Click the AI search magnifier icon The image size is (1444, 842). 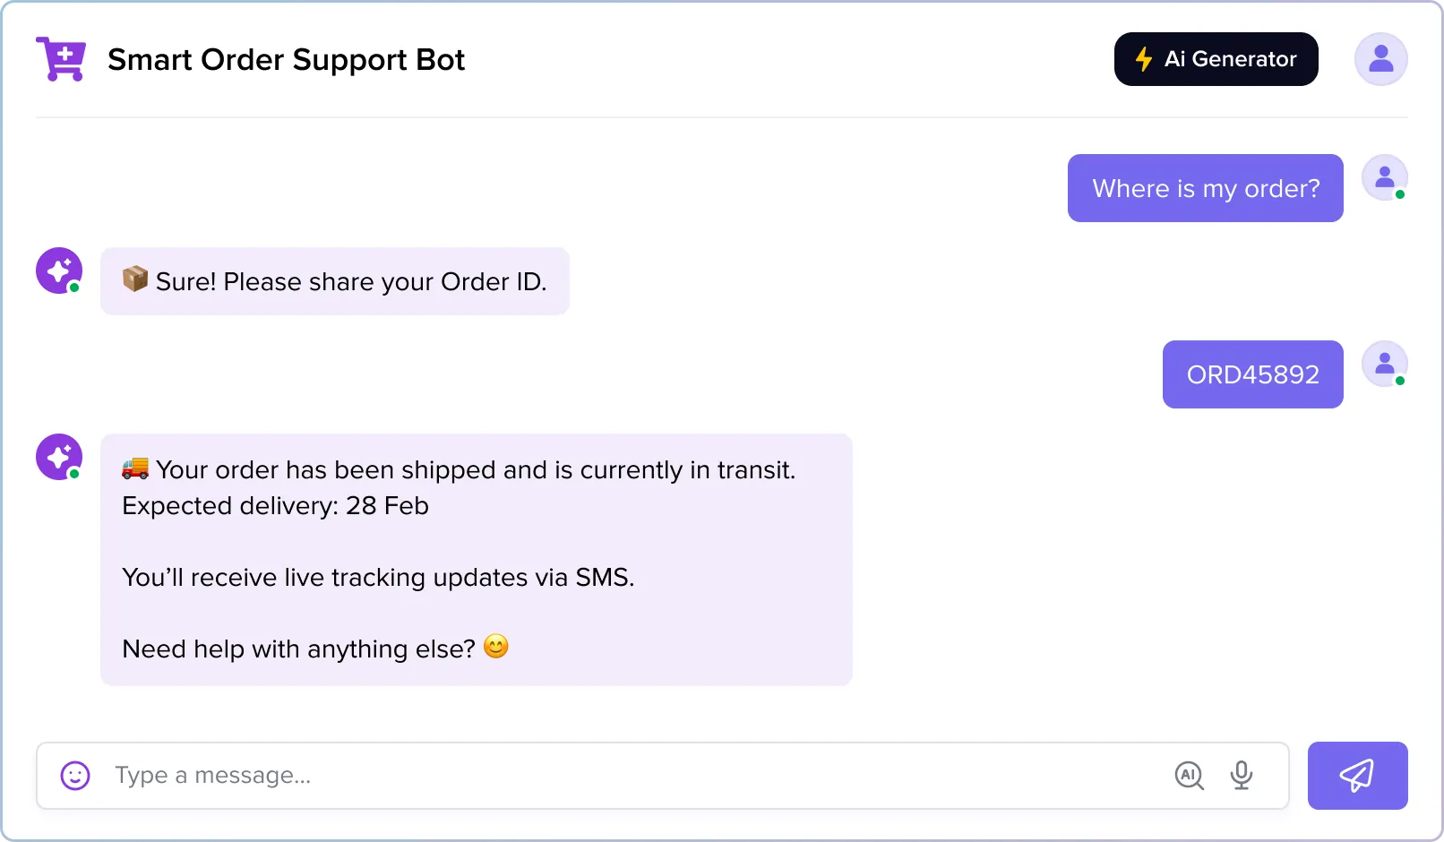(x=1189, y=776)
